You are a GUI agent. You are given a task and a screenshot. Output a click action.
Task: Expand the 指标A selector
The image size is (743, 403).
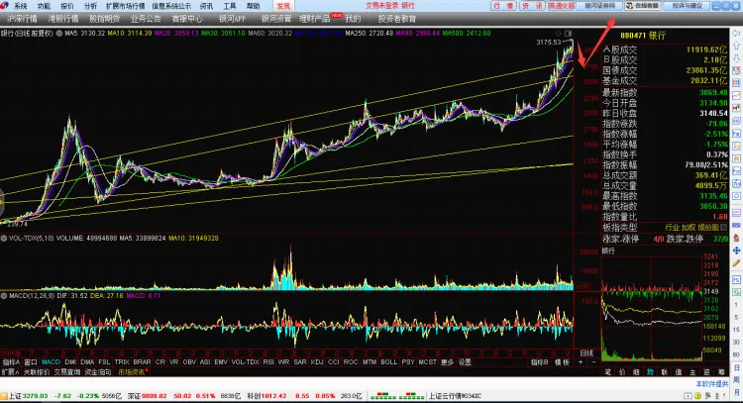pyautogui.click(x=11, y=361)
